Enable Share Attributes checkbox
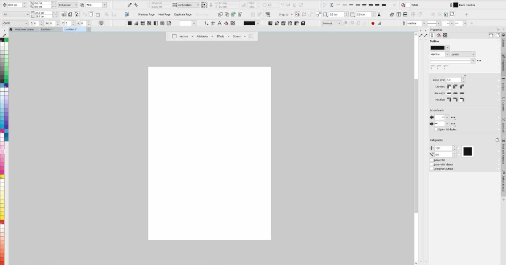 tap(436, 130)
